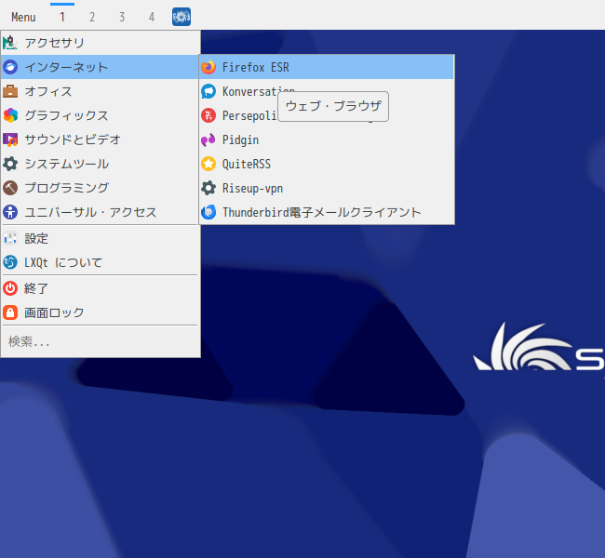Switch to workspace 3
The height and width of the screenshot is (558, 605).
point(122,17)
